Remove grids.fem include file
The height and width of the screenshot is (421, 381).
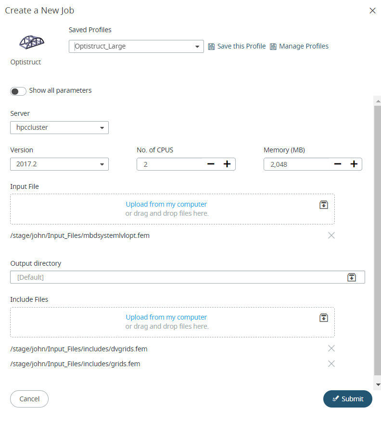click(x=331, y=364)
